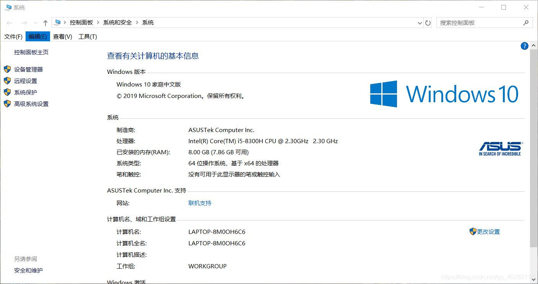The height and width of the screenshot is (284, 538).
Task: Click the text 64 位操作系统，基于 x64 的处理器
Action: click(233, 163)
